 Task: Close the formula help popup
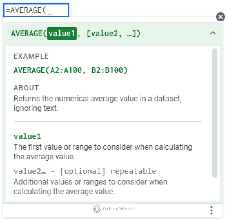(x=220, y=17)
